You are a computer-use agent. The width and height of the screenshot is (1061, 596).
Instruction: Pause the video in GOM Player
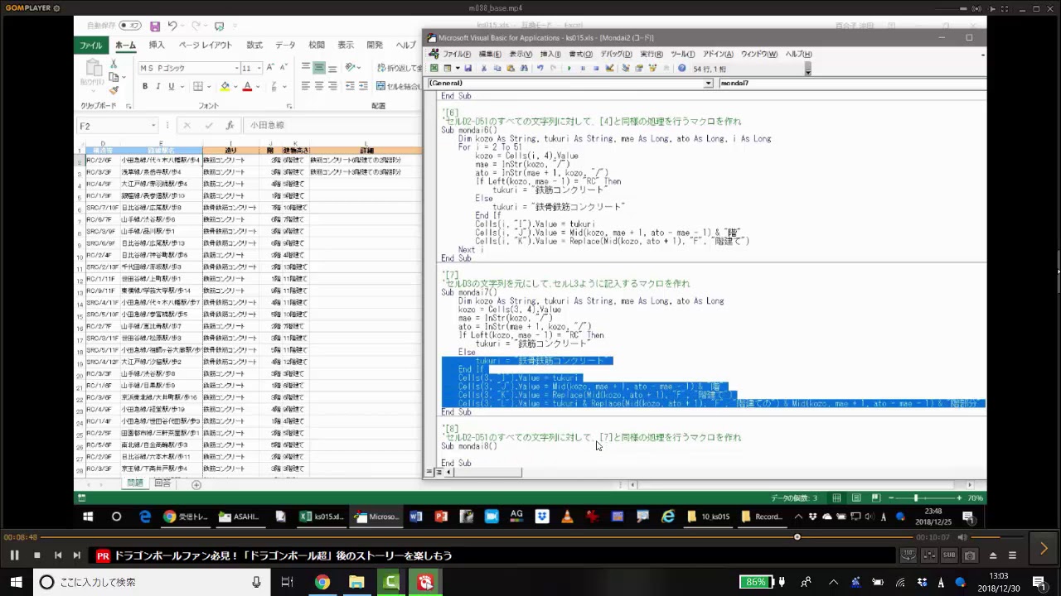14,555
